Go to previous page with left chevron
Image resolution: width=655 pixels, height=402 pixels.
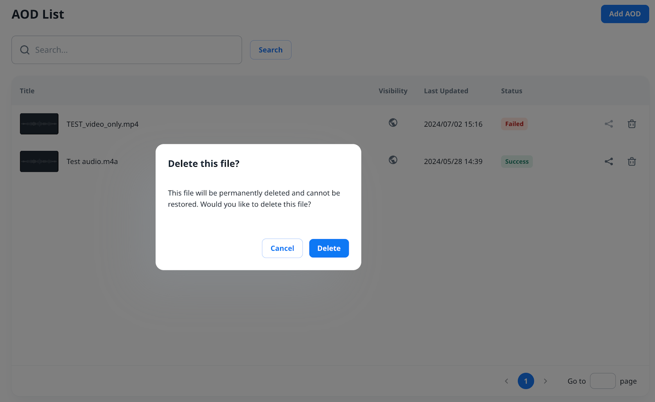(x=506, y=381)
